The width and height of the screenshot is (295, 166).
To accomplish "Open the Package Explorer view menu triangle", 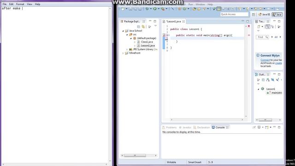I will pos(155,26).
